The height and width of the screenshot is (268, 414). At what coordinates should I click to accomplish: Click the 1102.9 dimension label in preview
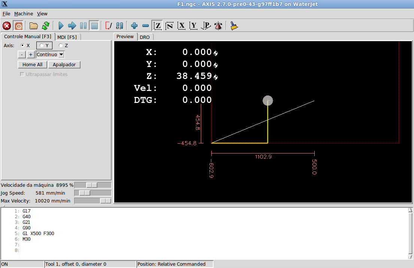tap(263, 157)
